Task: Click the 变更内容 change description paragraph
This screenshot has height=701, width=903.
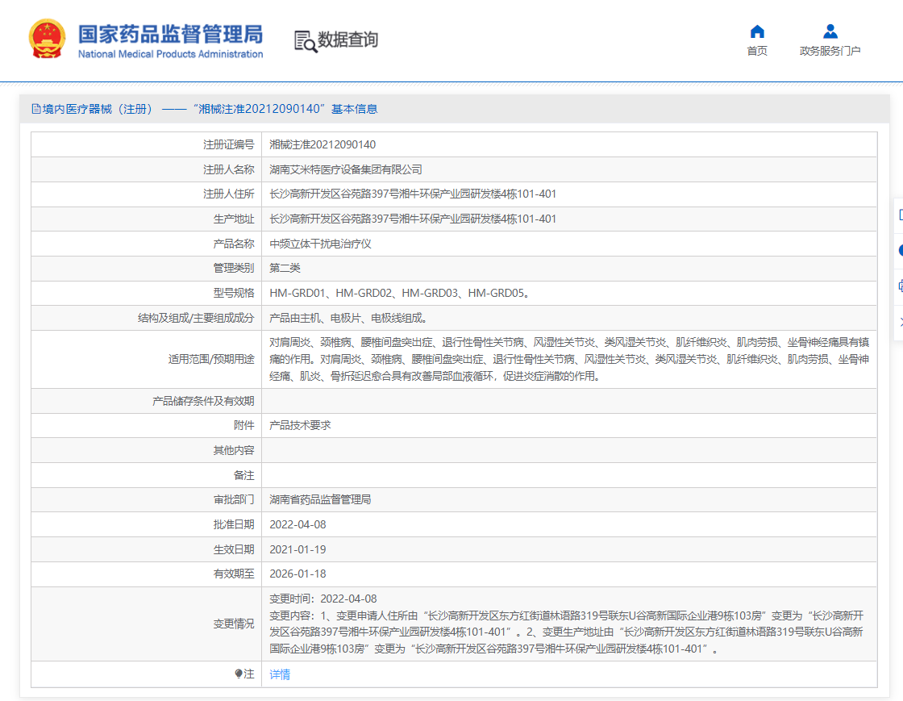Action: pyautogui.click(x=567, y=632)
